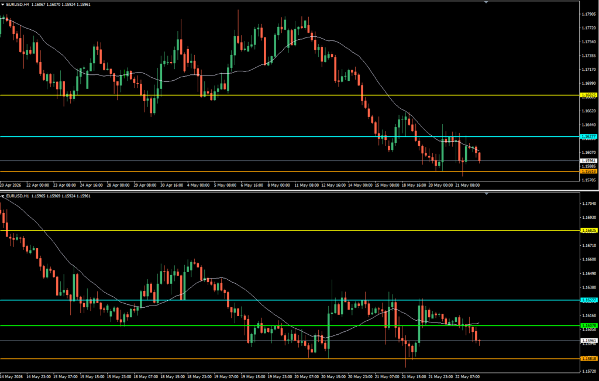Click the 21 May 08:00 time label
Viewport: 599px width, 381px height.
tap(468, 185)
